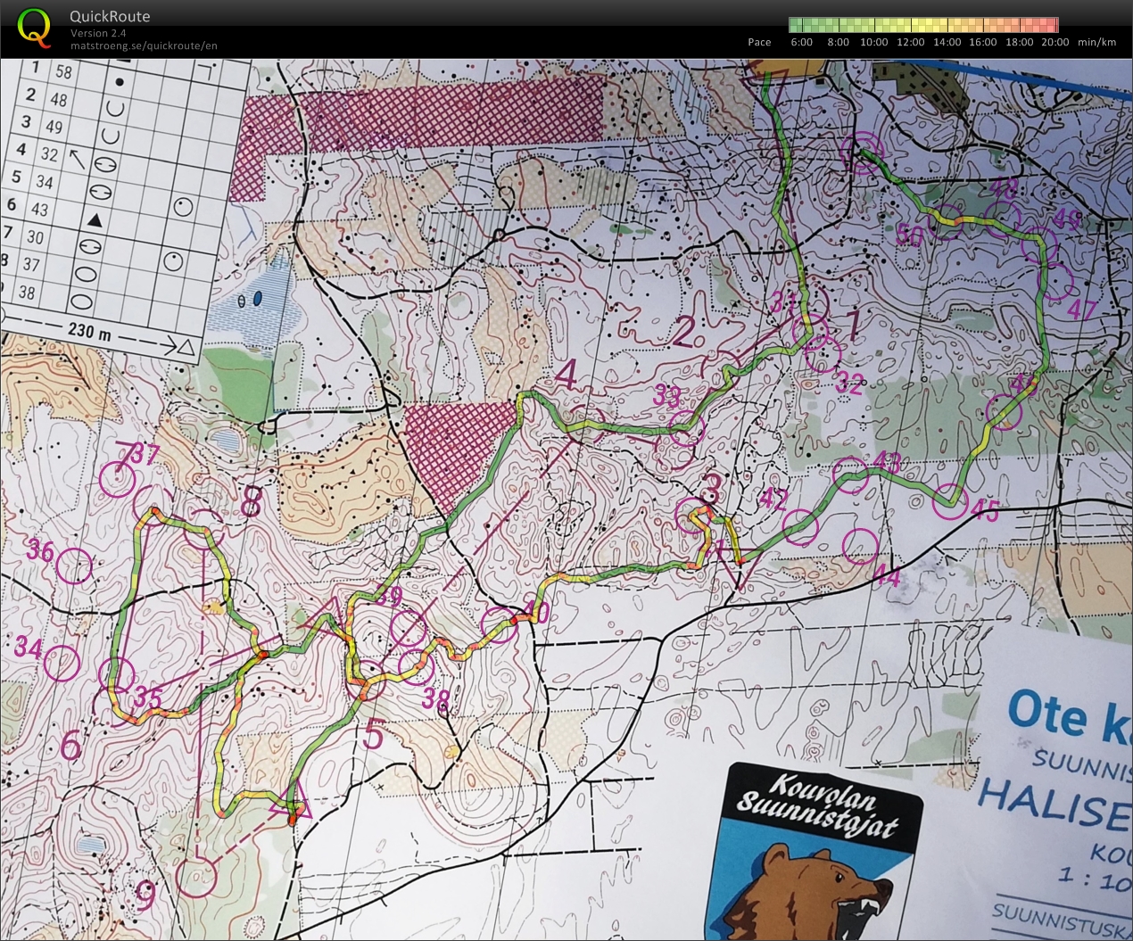Click the map label "40"
1133x941 pixels.
pyautogui.click(x=535, y=612)
